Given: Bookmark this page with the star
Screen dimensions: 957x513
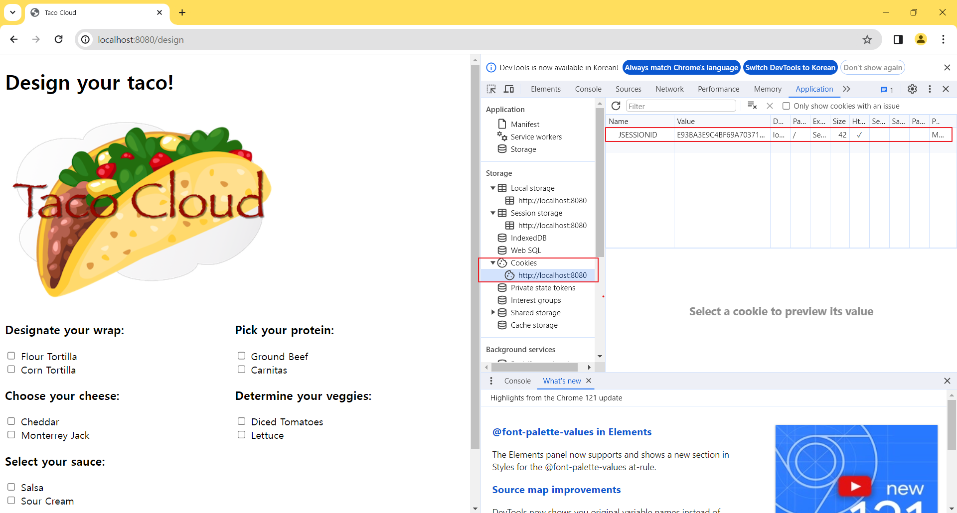Looking at the screenshot, I should [867, 40].
